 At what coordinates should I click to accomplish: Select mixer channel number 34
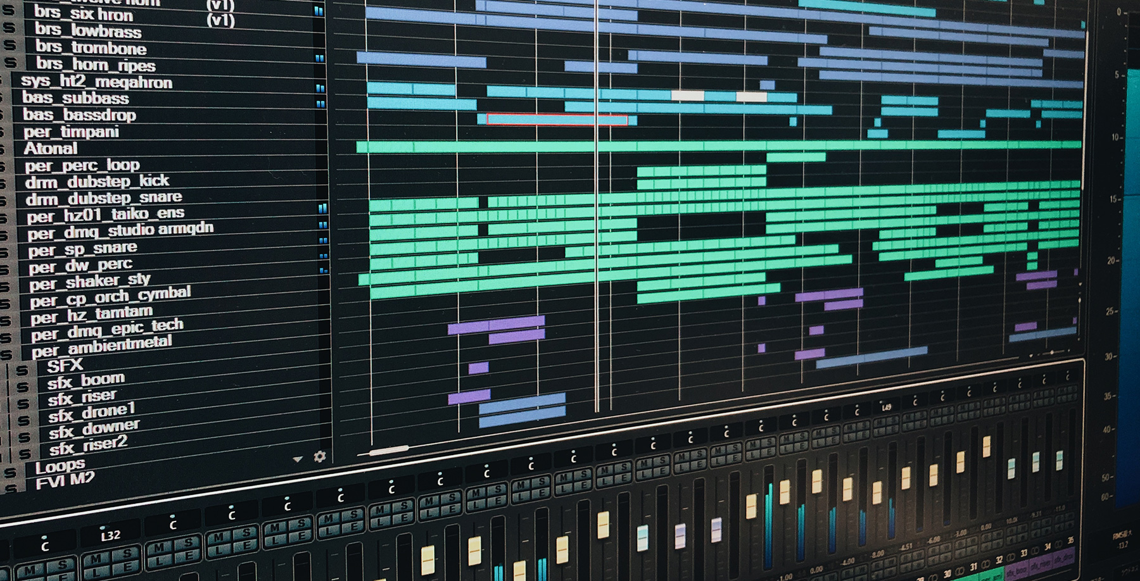coord(1048,547)
